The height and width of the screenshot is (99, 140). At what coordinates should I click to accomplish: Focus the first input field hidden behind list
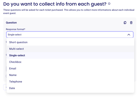(6, 48)
